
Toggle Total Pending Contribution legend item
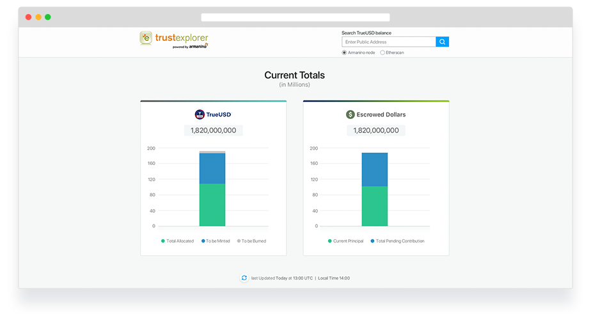[397, 241]
